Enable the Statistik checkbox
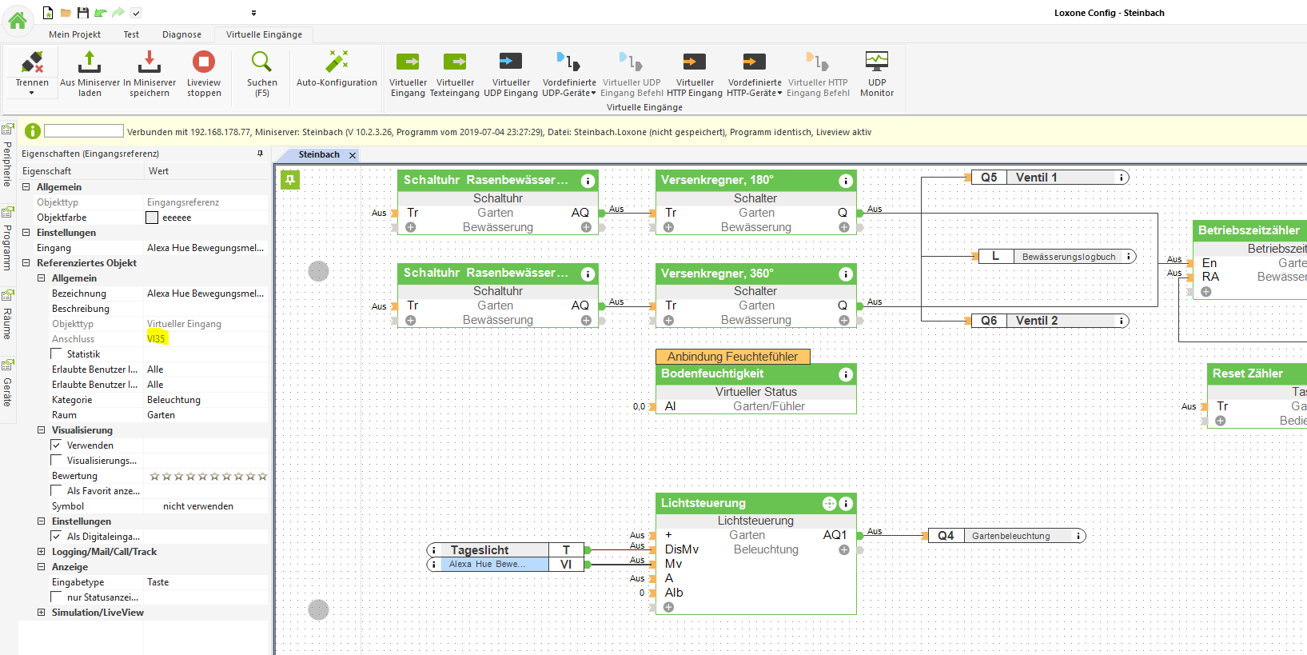Viewport: 1307px width, 655px height. (x=57, y=354)
